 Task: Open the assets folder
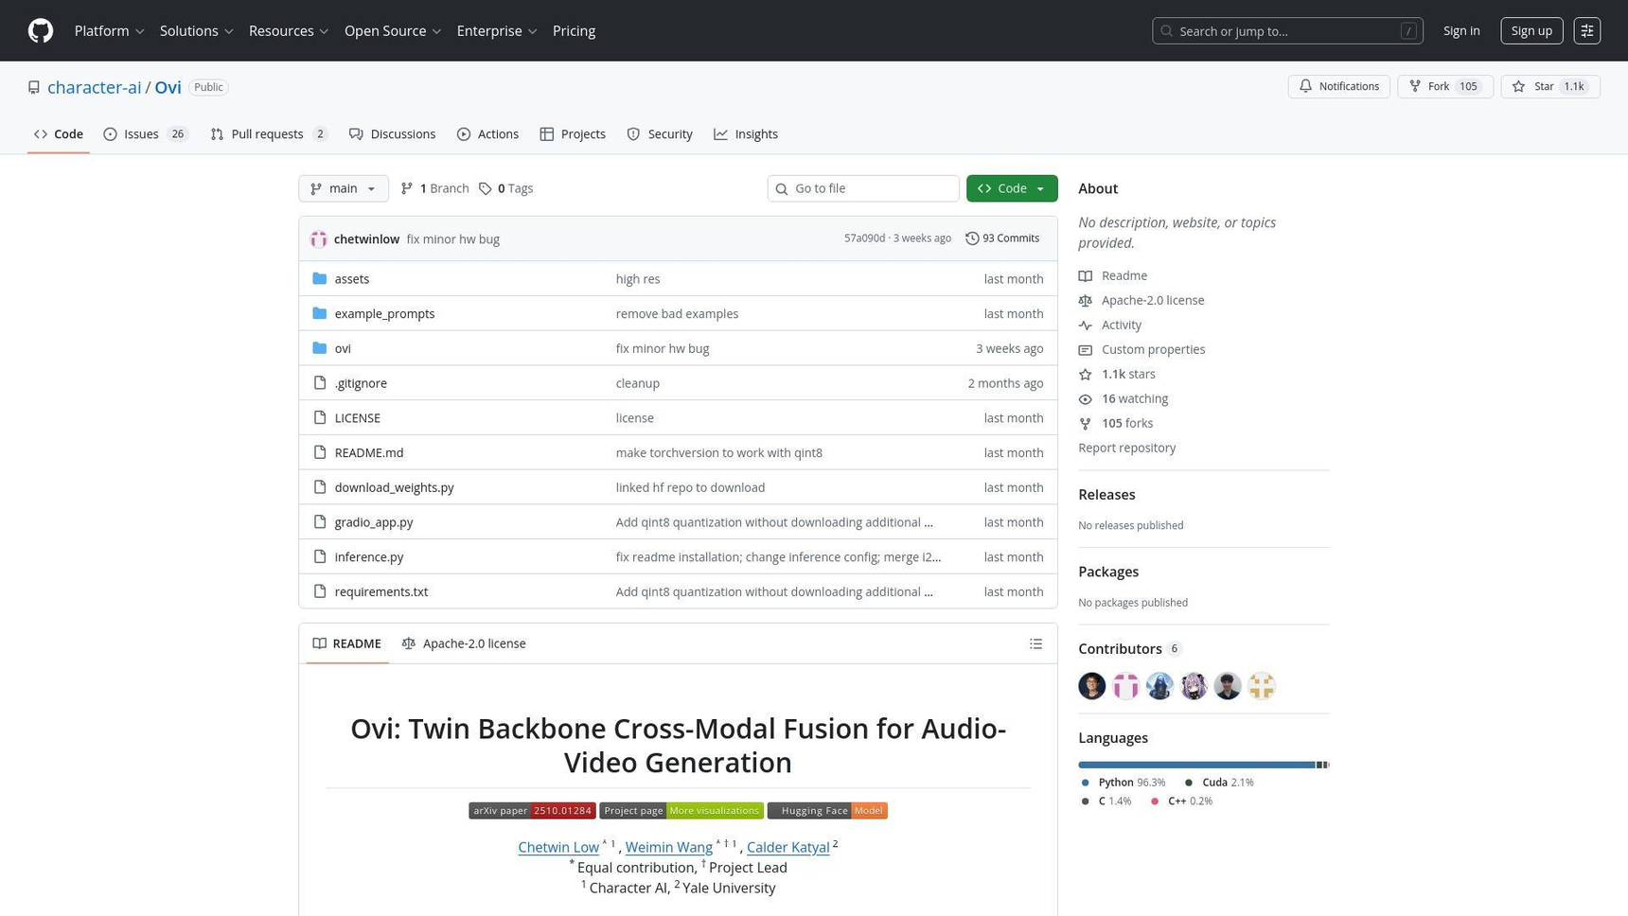[351, 279]
